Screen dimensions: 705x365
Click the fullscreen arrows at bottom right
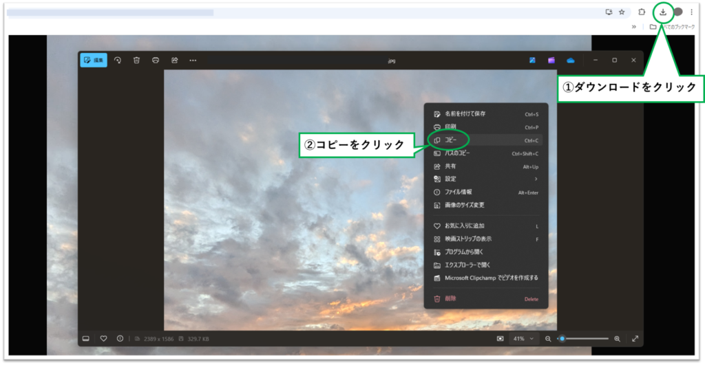pyautogui.click(x=635, y=338)
